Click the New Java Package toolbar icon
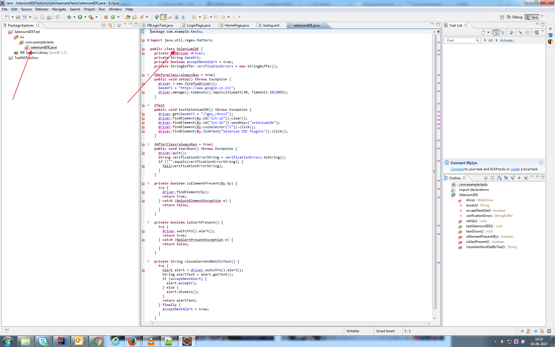 point(106,17)
